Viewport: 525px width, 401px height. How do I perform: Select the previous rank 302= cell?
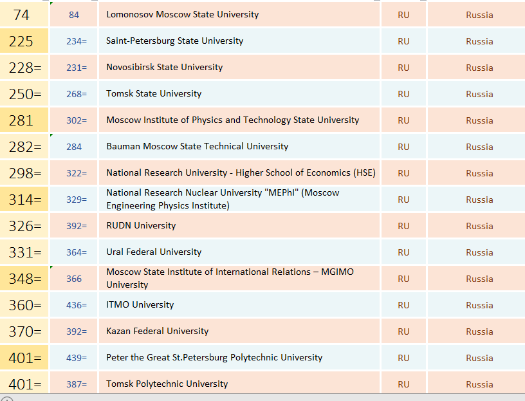tap(73, 120)
